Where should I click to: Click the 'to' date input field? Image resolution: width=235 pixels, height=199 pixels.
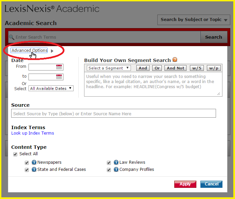46,77
